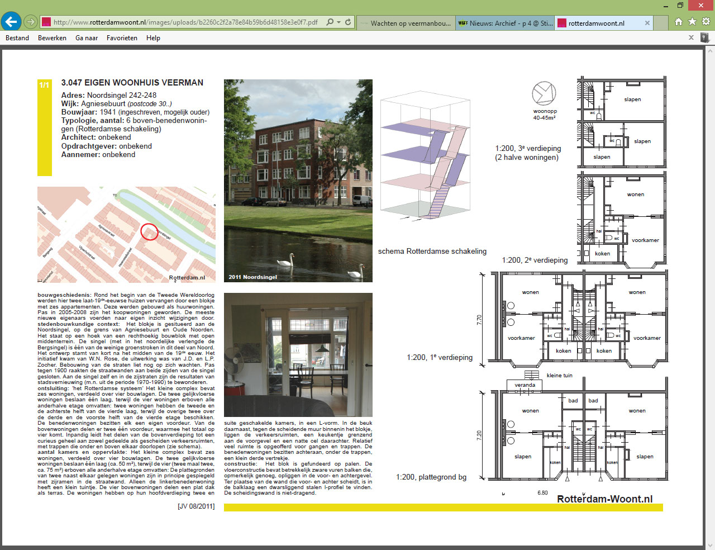Click the 'Opdrachtgever: onbekend' line

(x=107, y=146)
